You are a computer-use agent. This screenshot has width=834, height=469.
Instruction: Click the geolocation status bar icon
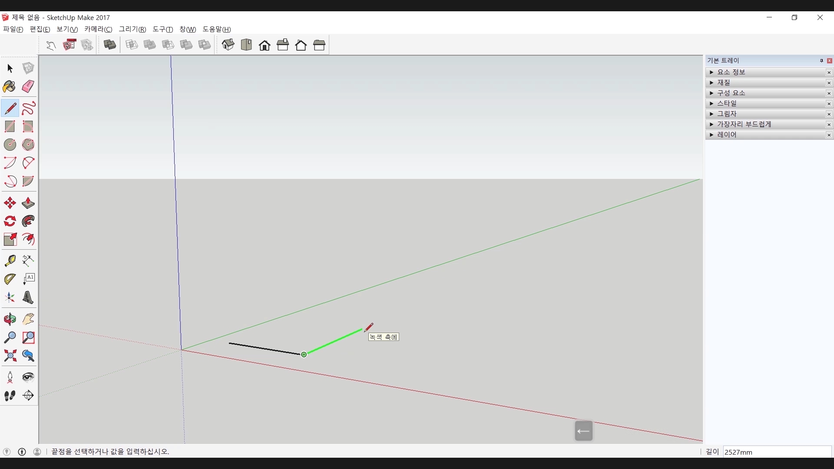coord(7,452)
